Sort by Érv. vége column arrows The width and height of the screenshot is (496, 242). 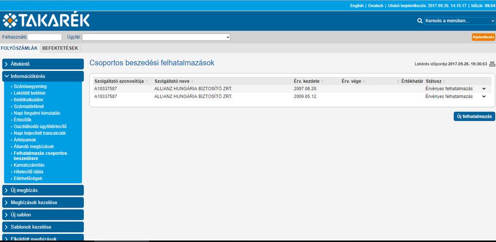click(x=364, y=81)
